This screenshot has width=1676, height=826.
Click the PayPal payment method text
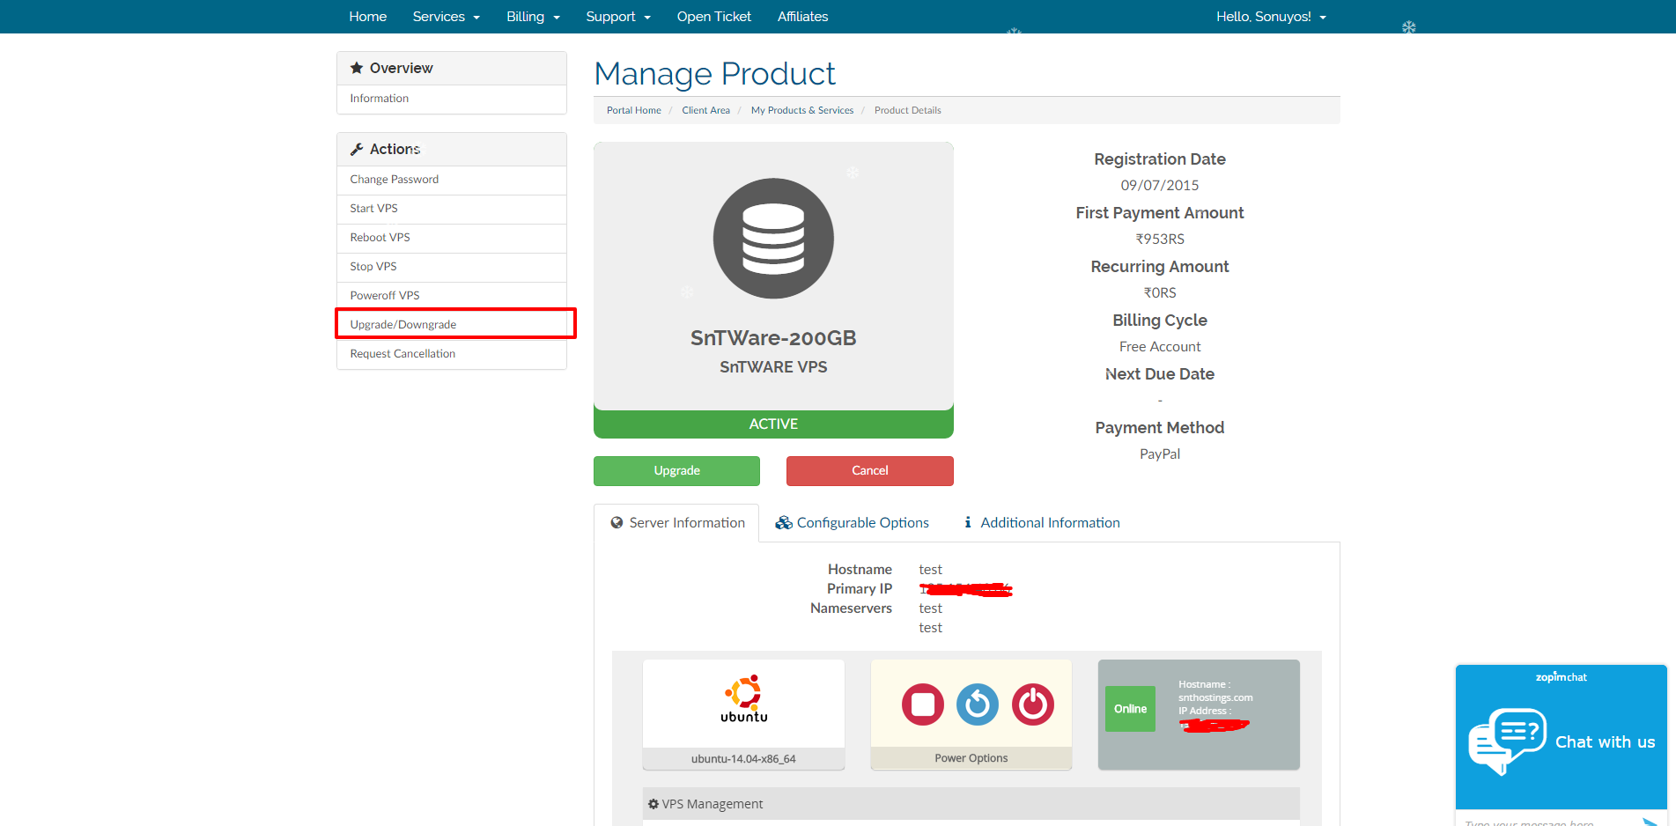tap(1159, 454)
